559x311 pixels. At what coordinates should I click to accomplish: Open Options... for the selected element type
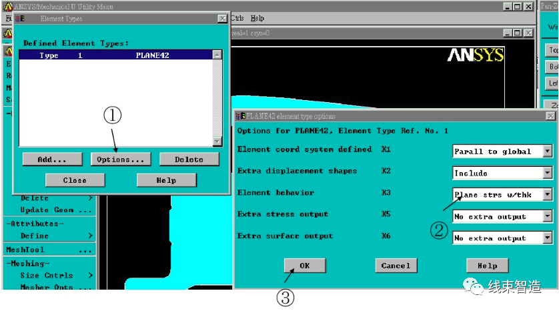click(x=121, y=159)
